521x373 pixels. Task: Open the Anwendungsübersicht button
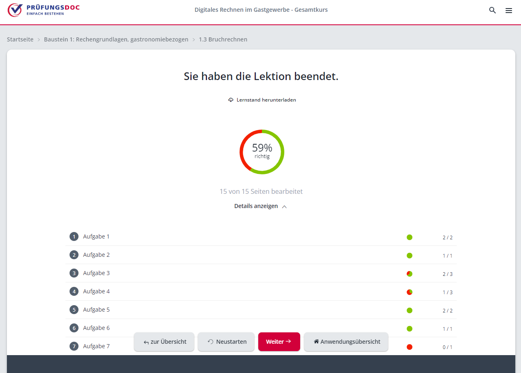(346, 342)
